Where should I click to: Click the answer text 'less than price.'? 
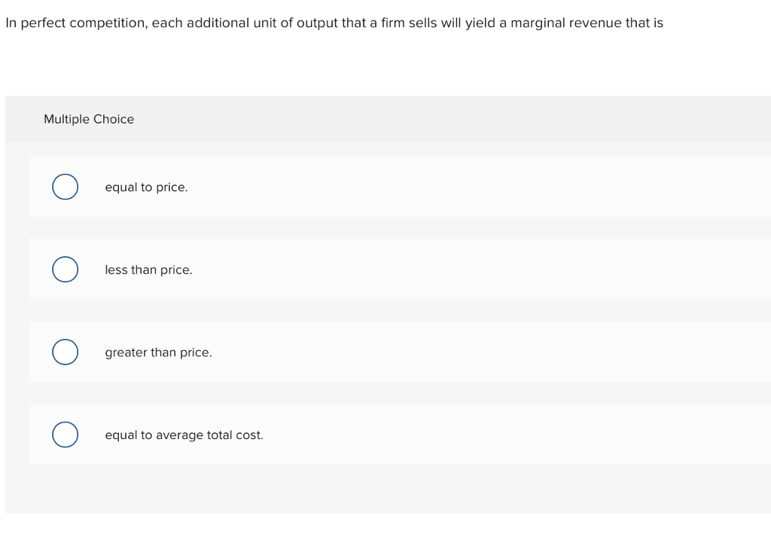coord(148,270)
